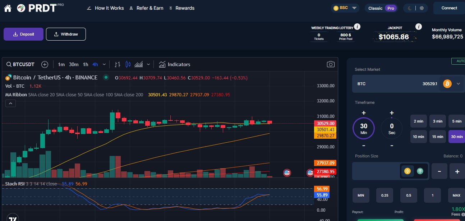
Task: Click the Connect wallet button
Action: pyautogui.click(x=449, y=8)
